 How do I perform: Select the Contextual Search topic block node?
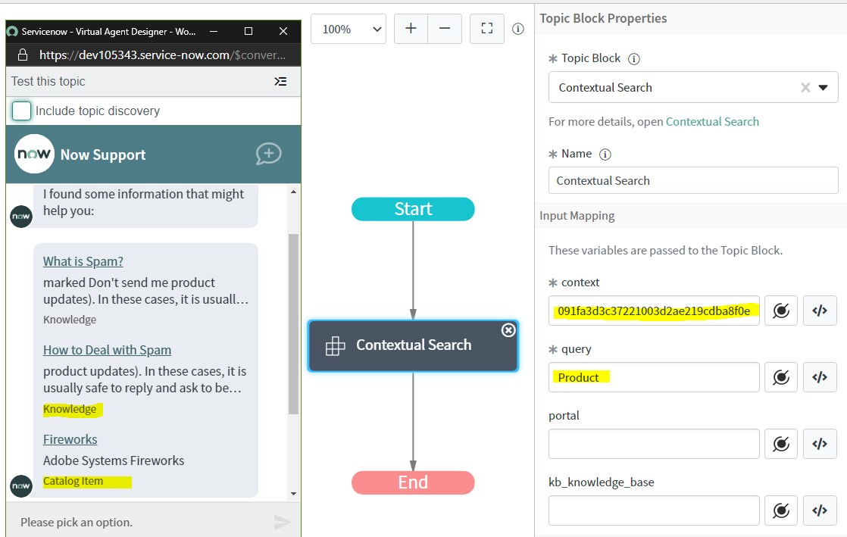pos(413,345)
